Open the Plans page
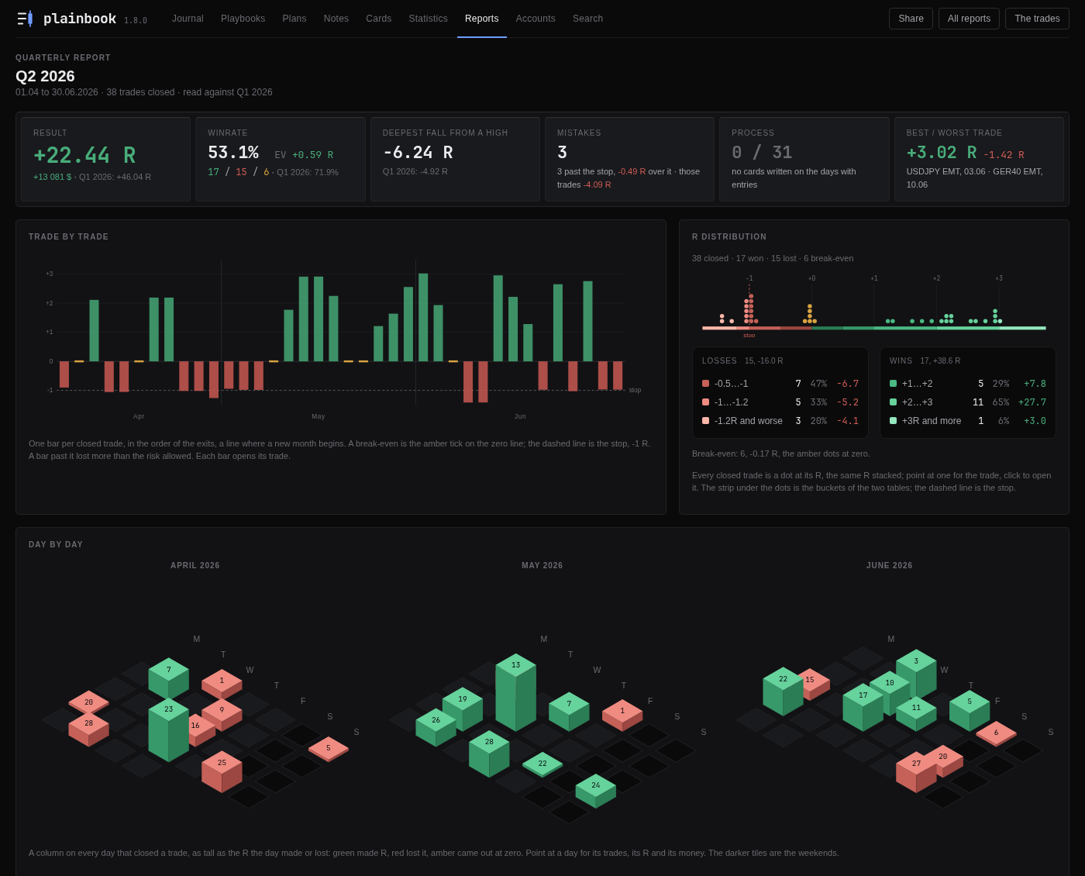Image resolution: width=1085 pixels, height=876 pixels. pos(294,19)
